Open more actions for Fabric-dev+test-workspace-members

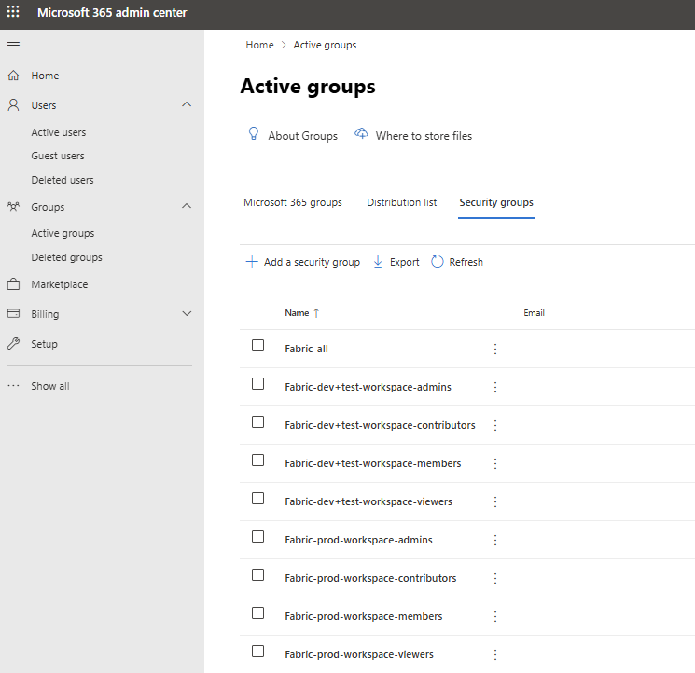click(x=495, y=463)
